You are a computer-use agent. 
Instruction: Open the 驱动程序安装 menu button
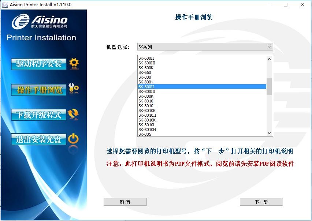[x=38, y=64]
